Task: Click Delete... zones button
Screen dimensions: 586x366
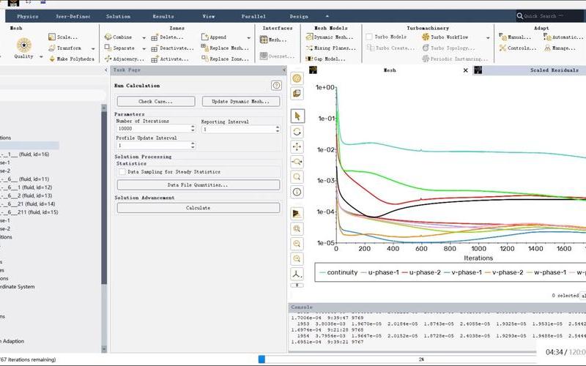Action: (x=167, y=37)
